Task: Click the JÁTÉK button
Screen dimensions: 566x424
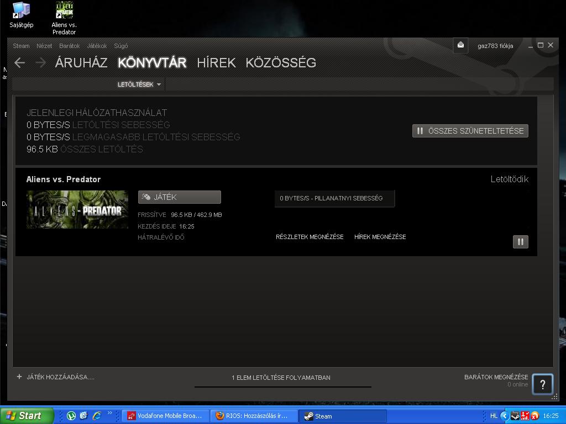Action: pos(180,197)
